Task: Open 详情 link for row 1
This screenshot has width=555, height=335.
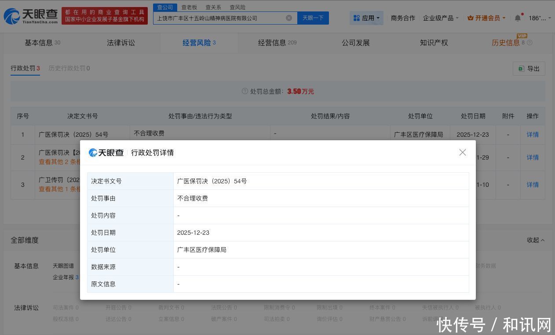Action: [533, 135]
